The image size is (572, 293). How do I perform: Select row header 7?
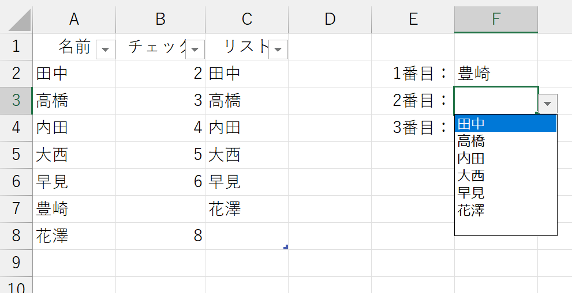[x=16, y=209]
